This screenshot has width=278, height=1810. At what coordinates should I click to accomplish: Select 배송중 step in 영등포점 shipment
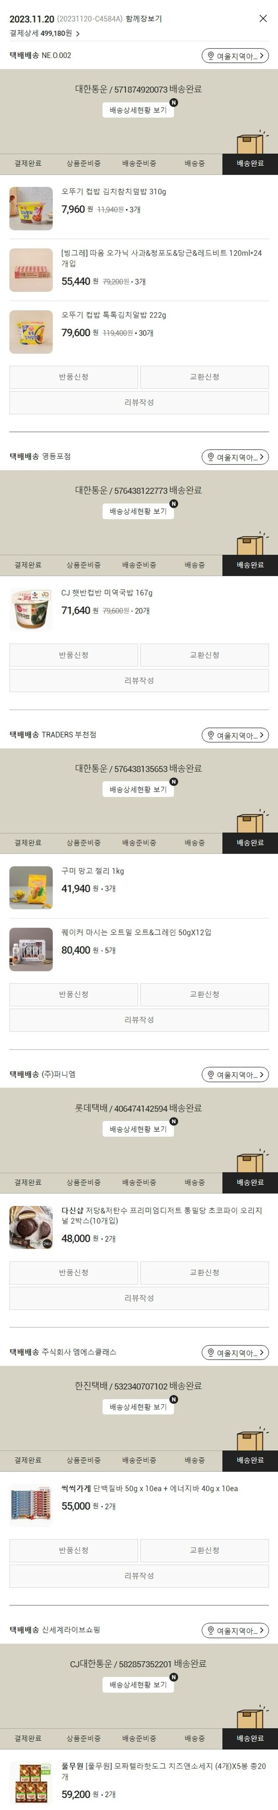point(195,565)
